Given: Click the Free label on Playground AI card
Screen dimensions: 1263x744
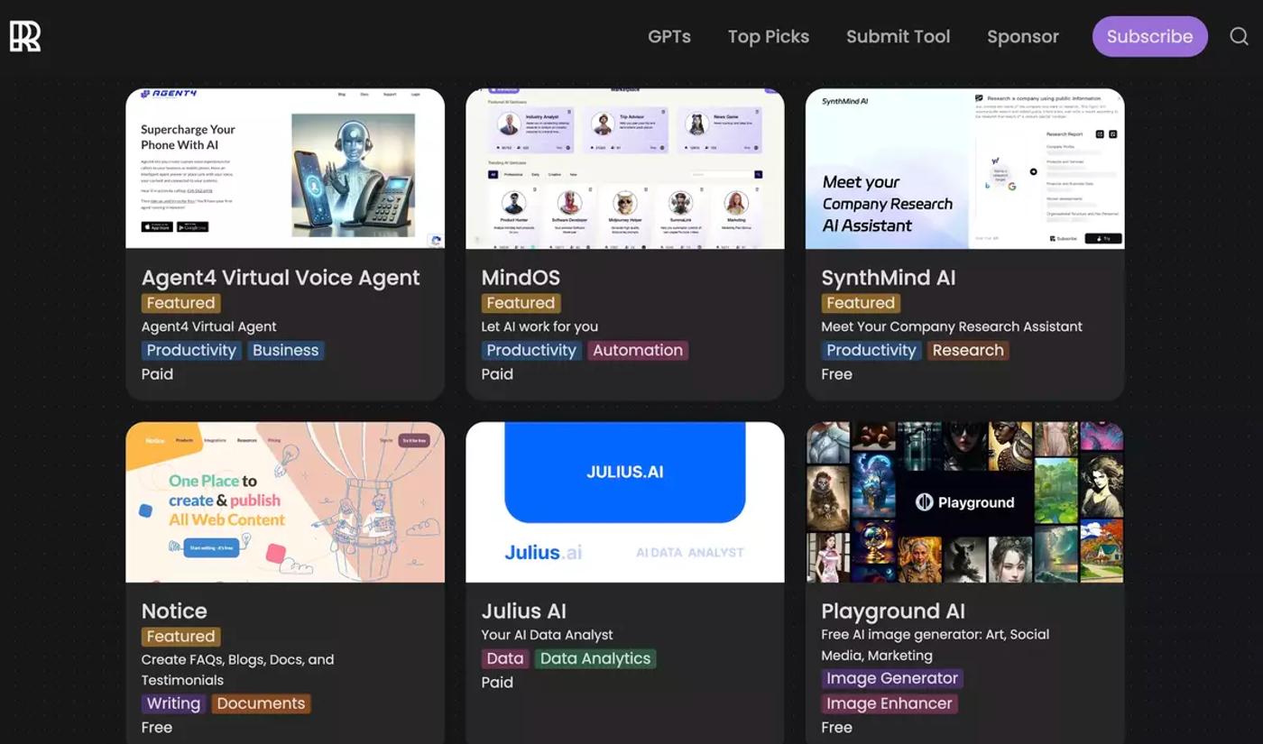Looking at the screenshot, I should (x=837, y=728).
